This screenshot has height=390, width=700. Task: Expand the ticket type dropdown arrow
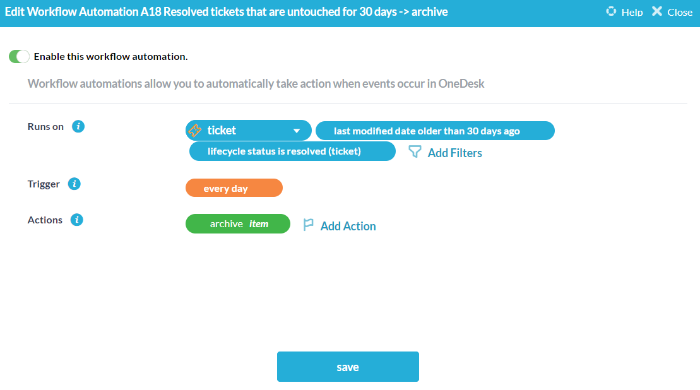coord(297,131)
